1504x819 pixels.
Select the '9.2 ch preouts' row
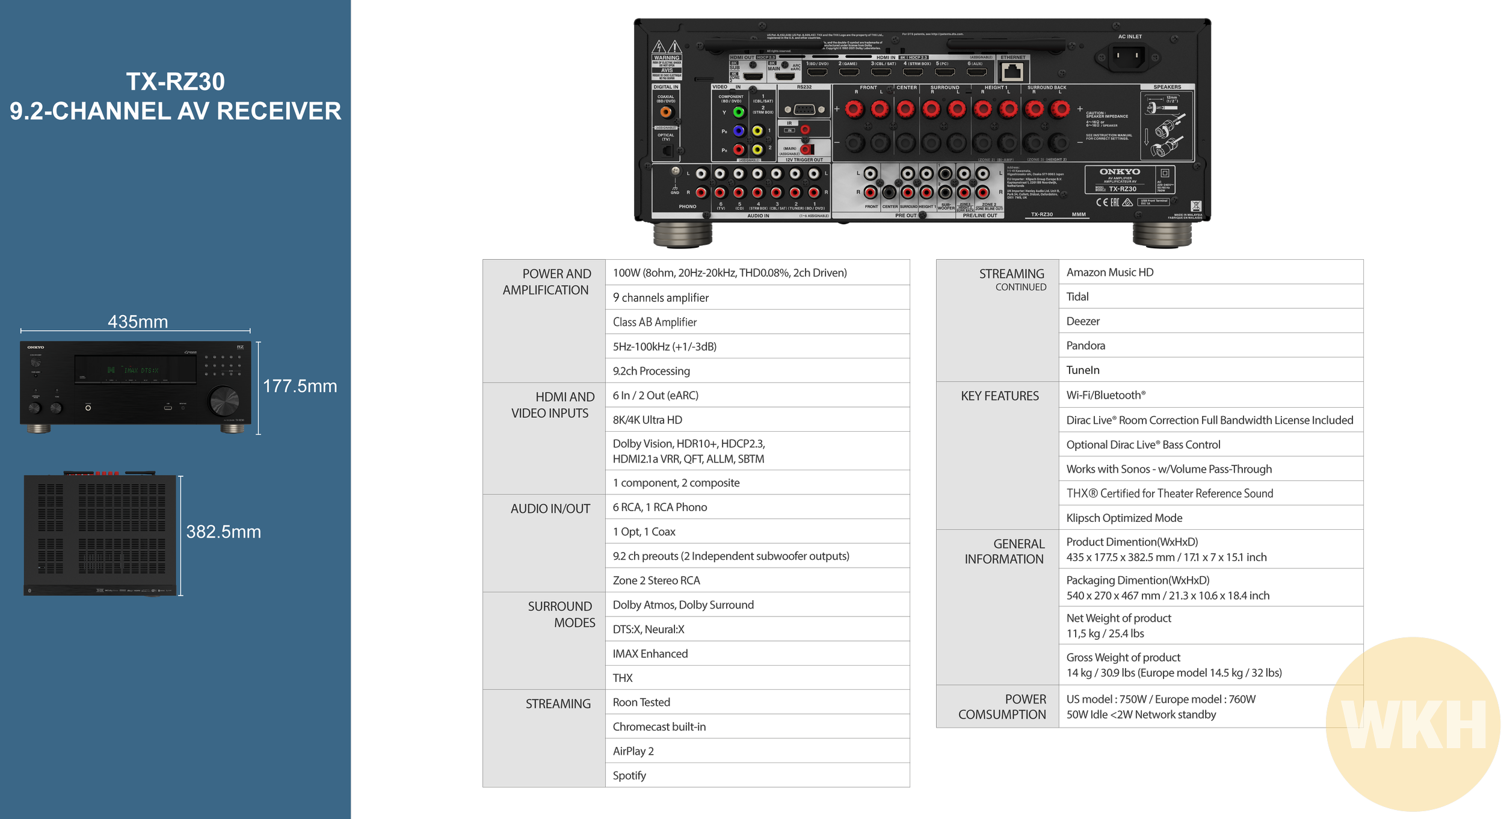coord(757,556)
